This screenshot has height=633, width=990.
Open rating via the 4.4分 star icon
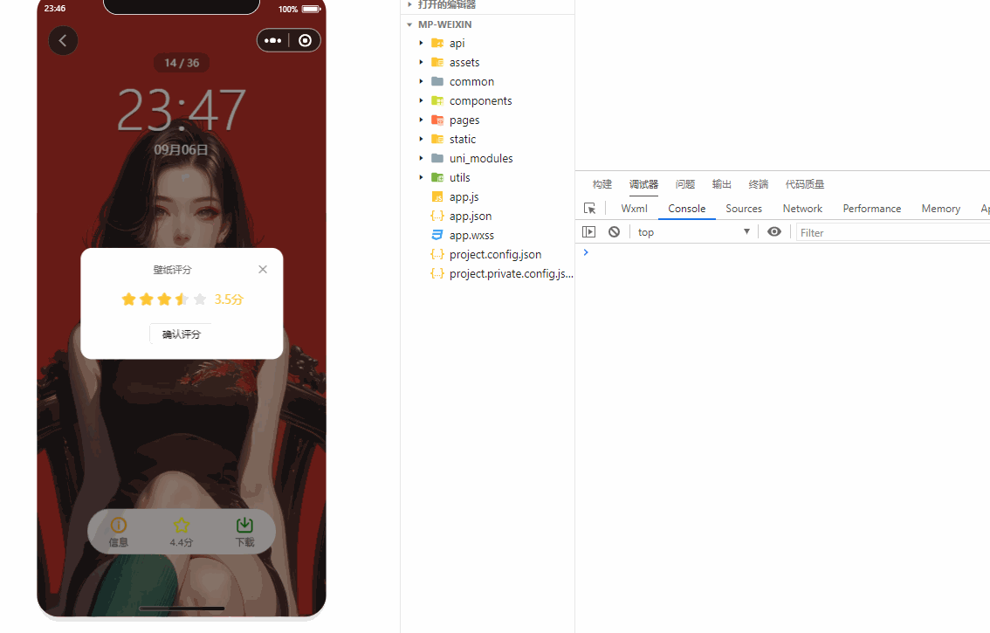[x=182, y=532]
